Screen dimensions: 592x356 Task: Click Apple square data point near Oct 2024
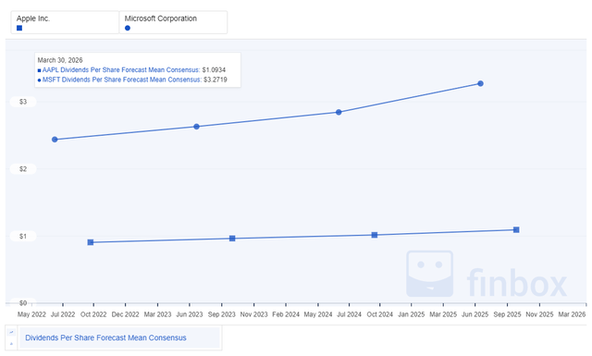375,235
